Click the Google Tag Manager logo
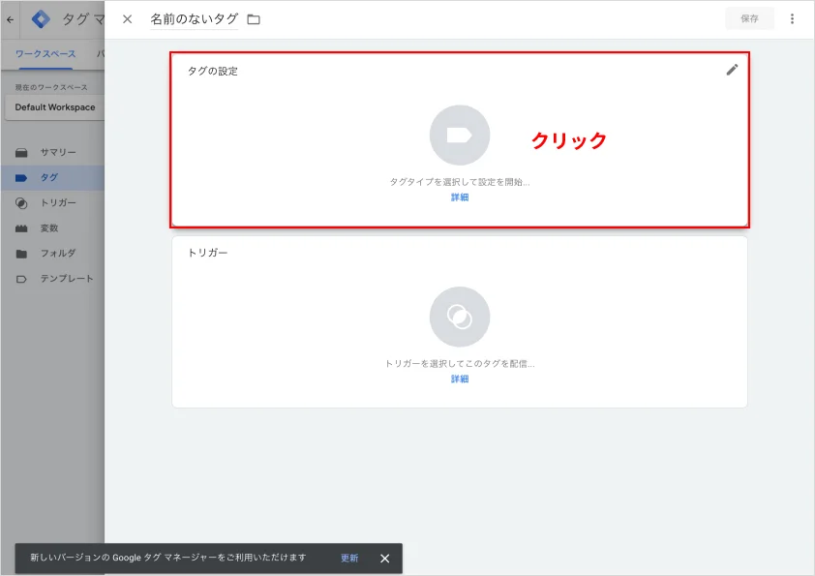The height and width of the screenshot is (576, 815). point(41,19)
